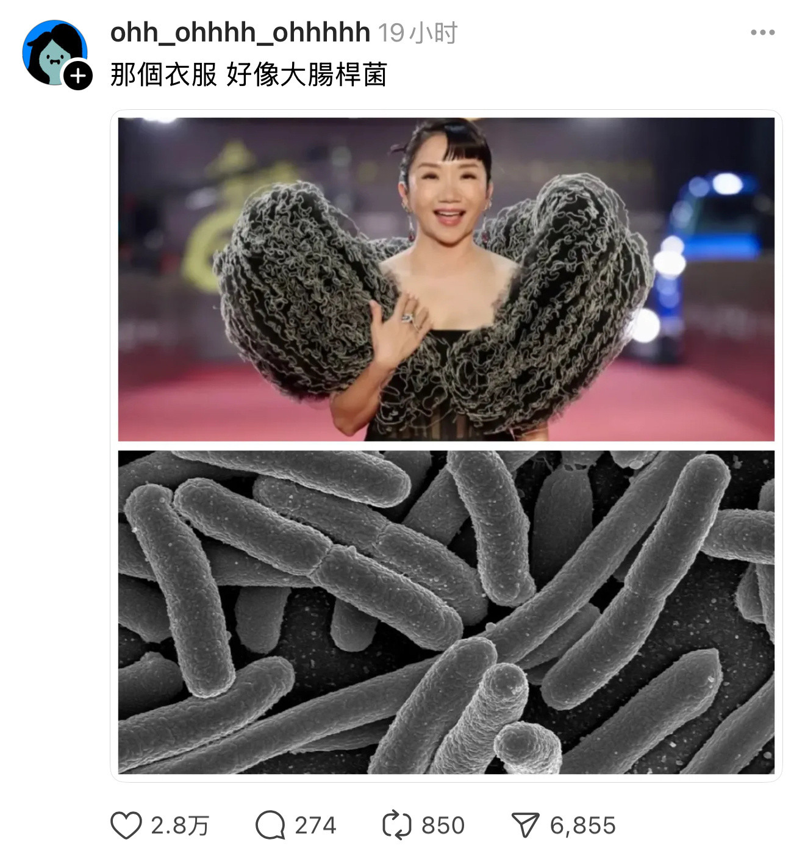Tap the blurred blue car in the photo
This screenshot has width=805, height=862.
[x=707, y=262]
